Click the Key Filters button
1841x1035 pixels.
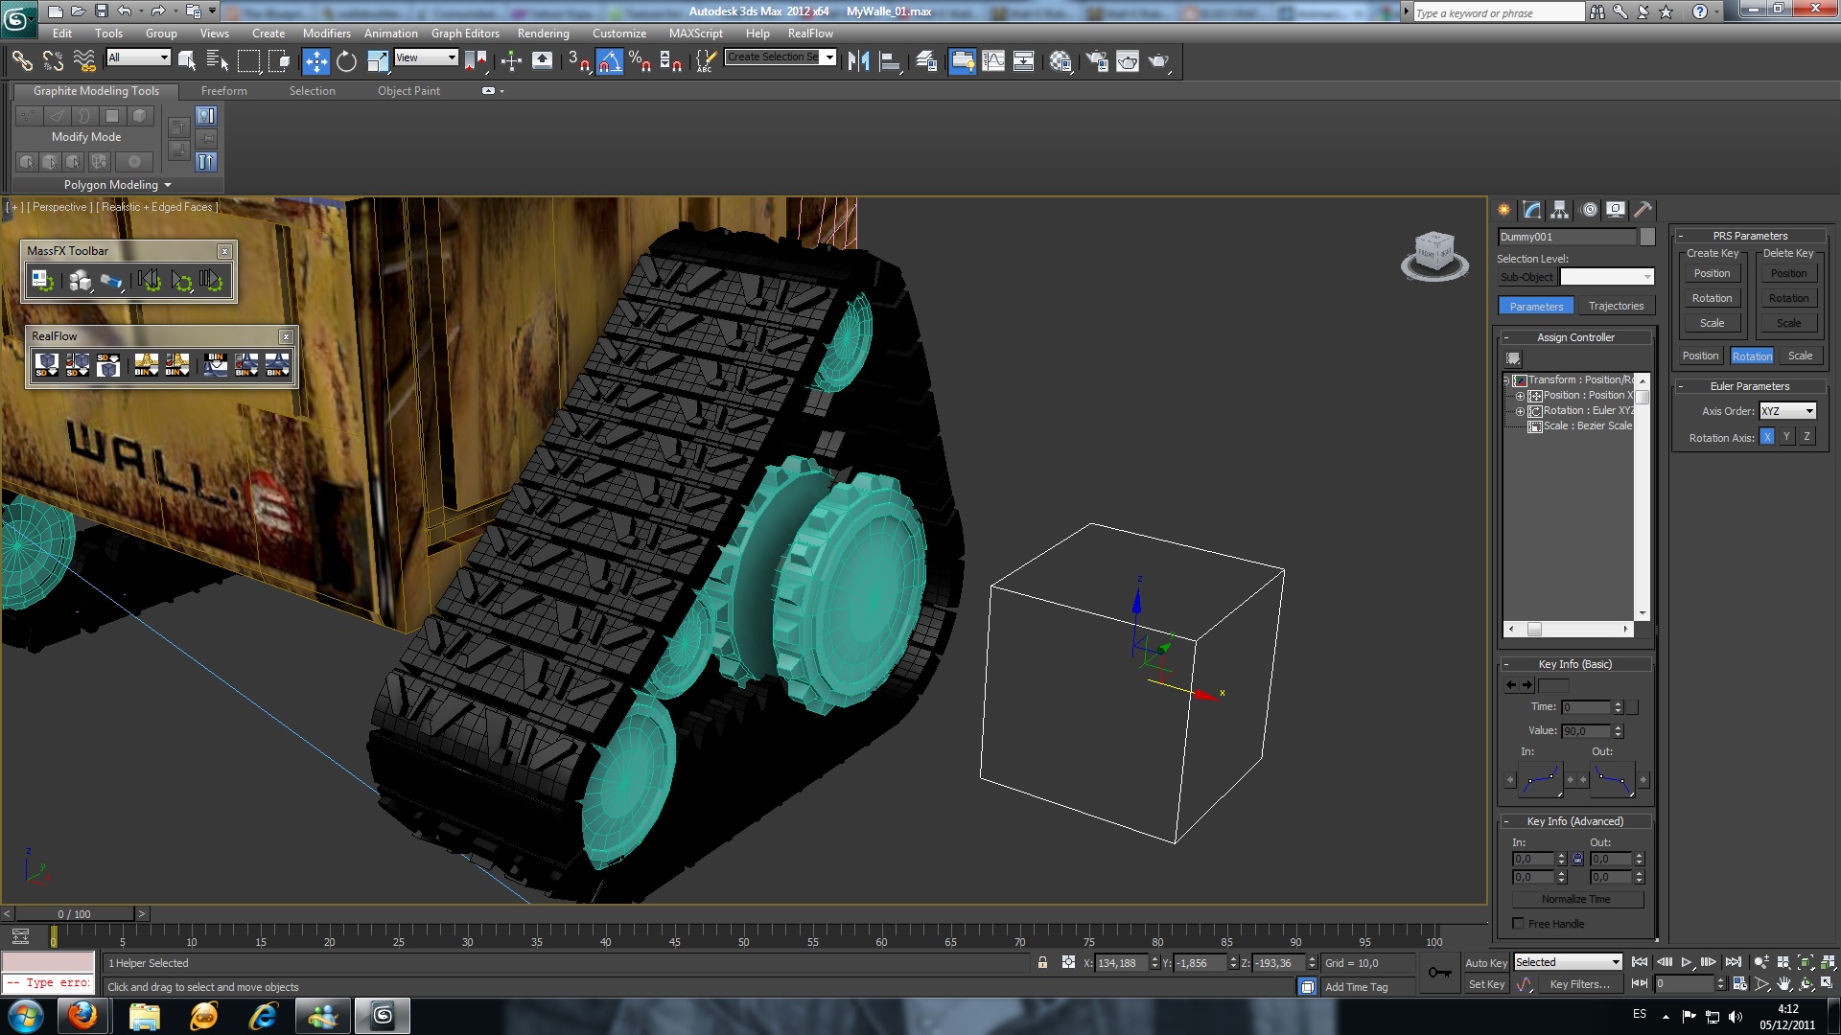tap(1579, 984)
